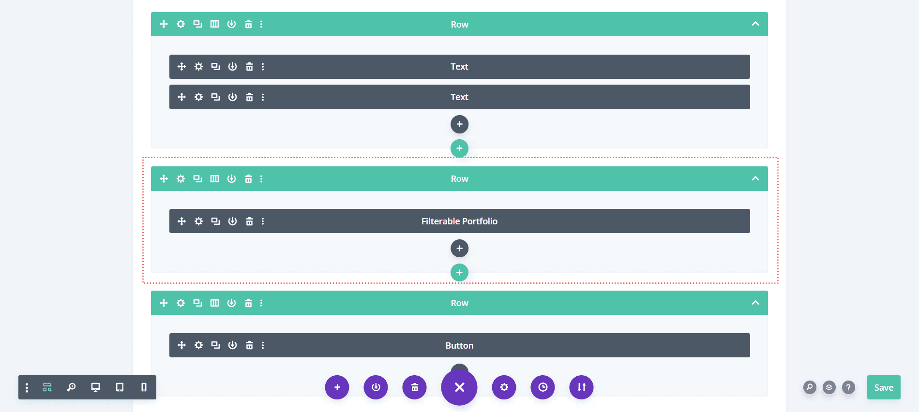Collapse the top Row with its chevron
The height and width of the screenshot is (412, 919).
[x=755, y=24]
